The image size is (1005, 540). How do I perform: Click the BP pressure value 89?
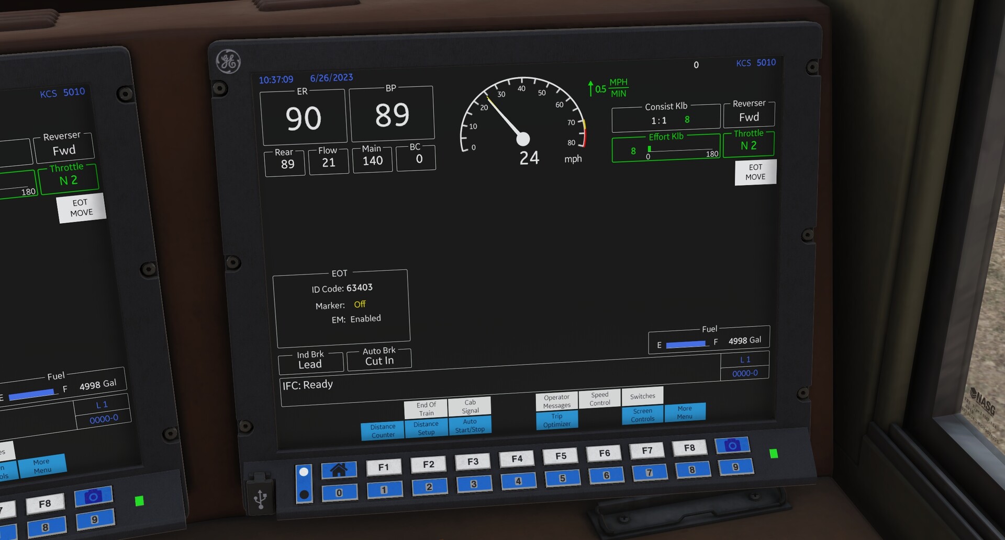[392, 116]
